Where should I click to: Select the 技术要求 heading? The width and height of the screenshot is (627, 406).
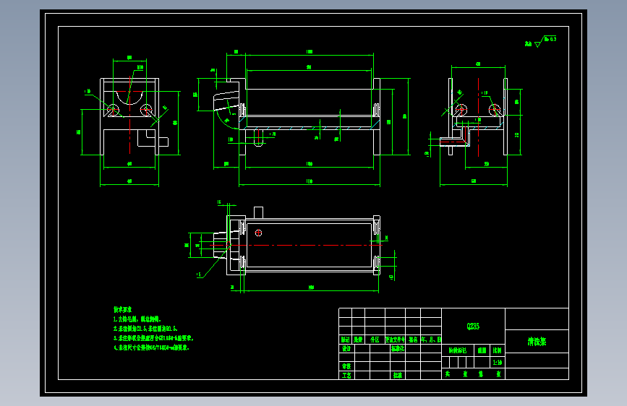(x=122, y=310)
